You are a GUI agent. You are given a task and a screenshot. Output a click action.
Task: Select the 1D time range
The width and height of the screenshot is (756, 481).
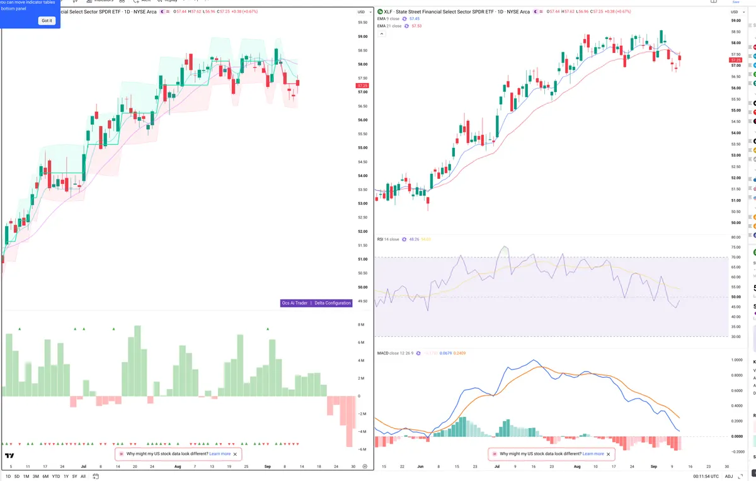coord(8,477)
